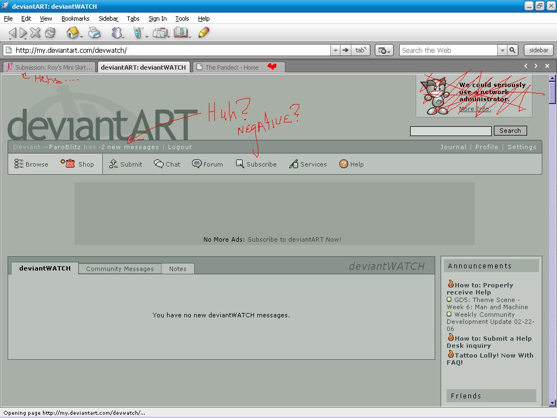The height and width of the screenshot is (418, 557).
Task: Click the magnifier web search button
Action: [x=512, y=50]
